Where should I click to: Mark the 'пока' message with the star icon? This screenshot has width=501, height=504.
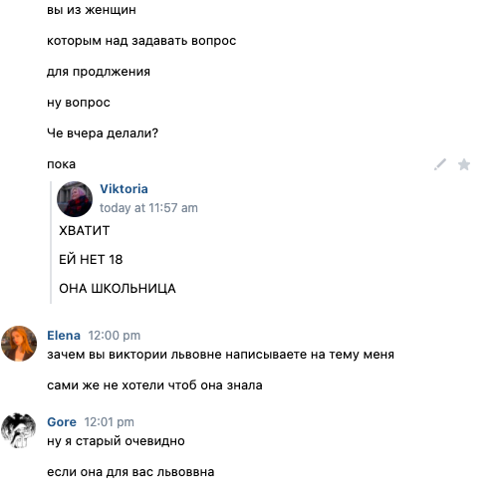pyautogui.click(x=464, y=164)
